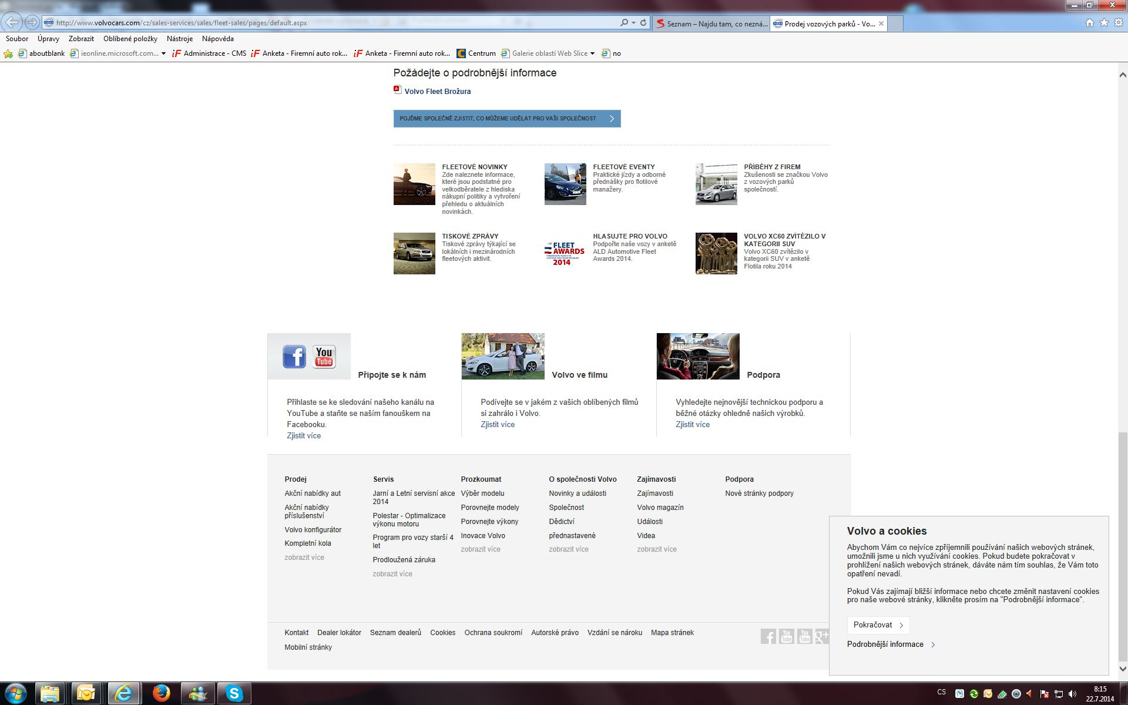Open Fleetové novinky article heading
Image resolution: width=1128 pixels, height=705 pixels.
475,167
